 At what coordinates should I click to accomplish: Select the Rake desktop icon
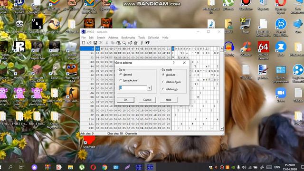tap(19, 49)
